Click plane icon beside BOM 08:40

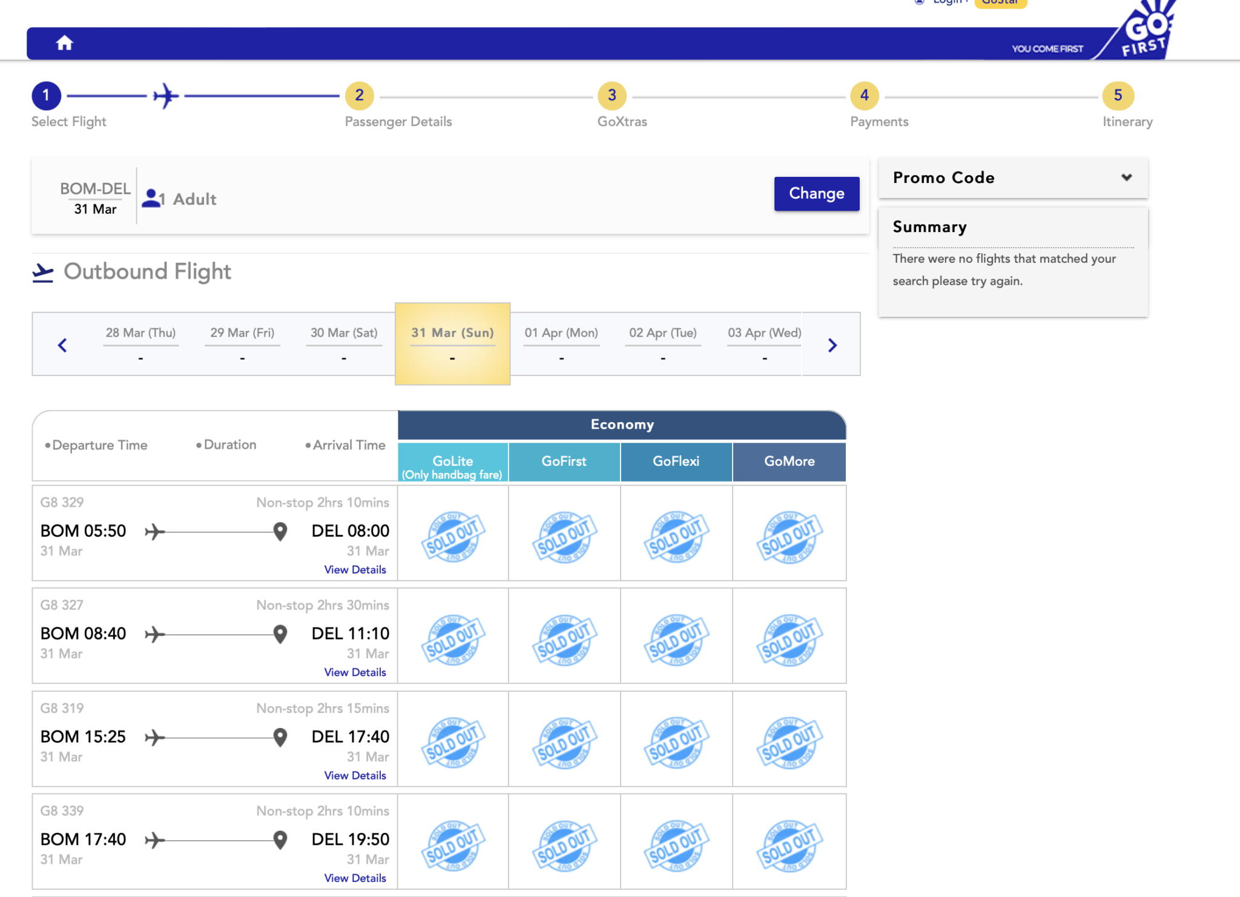point(155,634)
